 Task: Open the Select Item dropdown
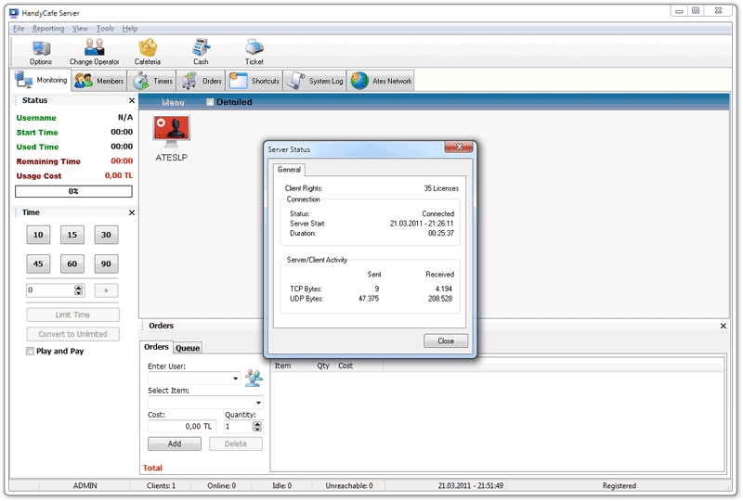(258, 403)
